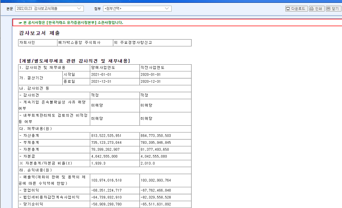Click the 직전사업연도 column header
The image size is (342, 208).
(x=165, y=68)
